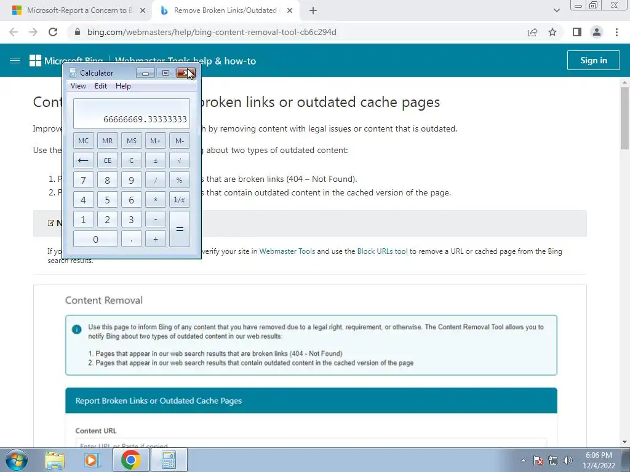Open Windows Media Player from taskbar
This screenshot has height=472, width=630.
click(x=92, y=460)
